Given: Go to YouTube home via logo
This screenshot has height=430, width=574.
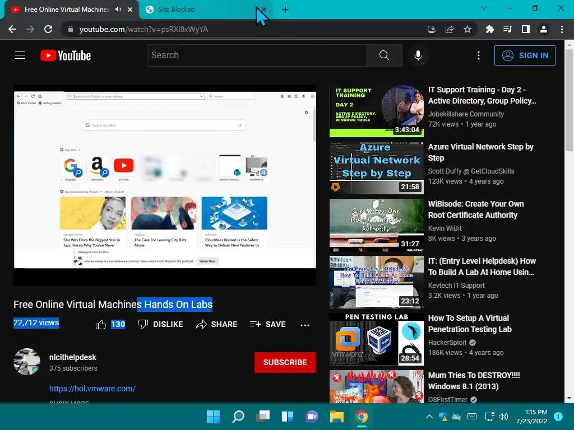Looking at the screenshot, I should [66, 55].
